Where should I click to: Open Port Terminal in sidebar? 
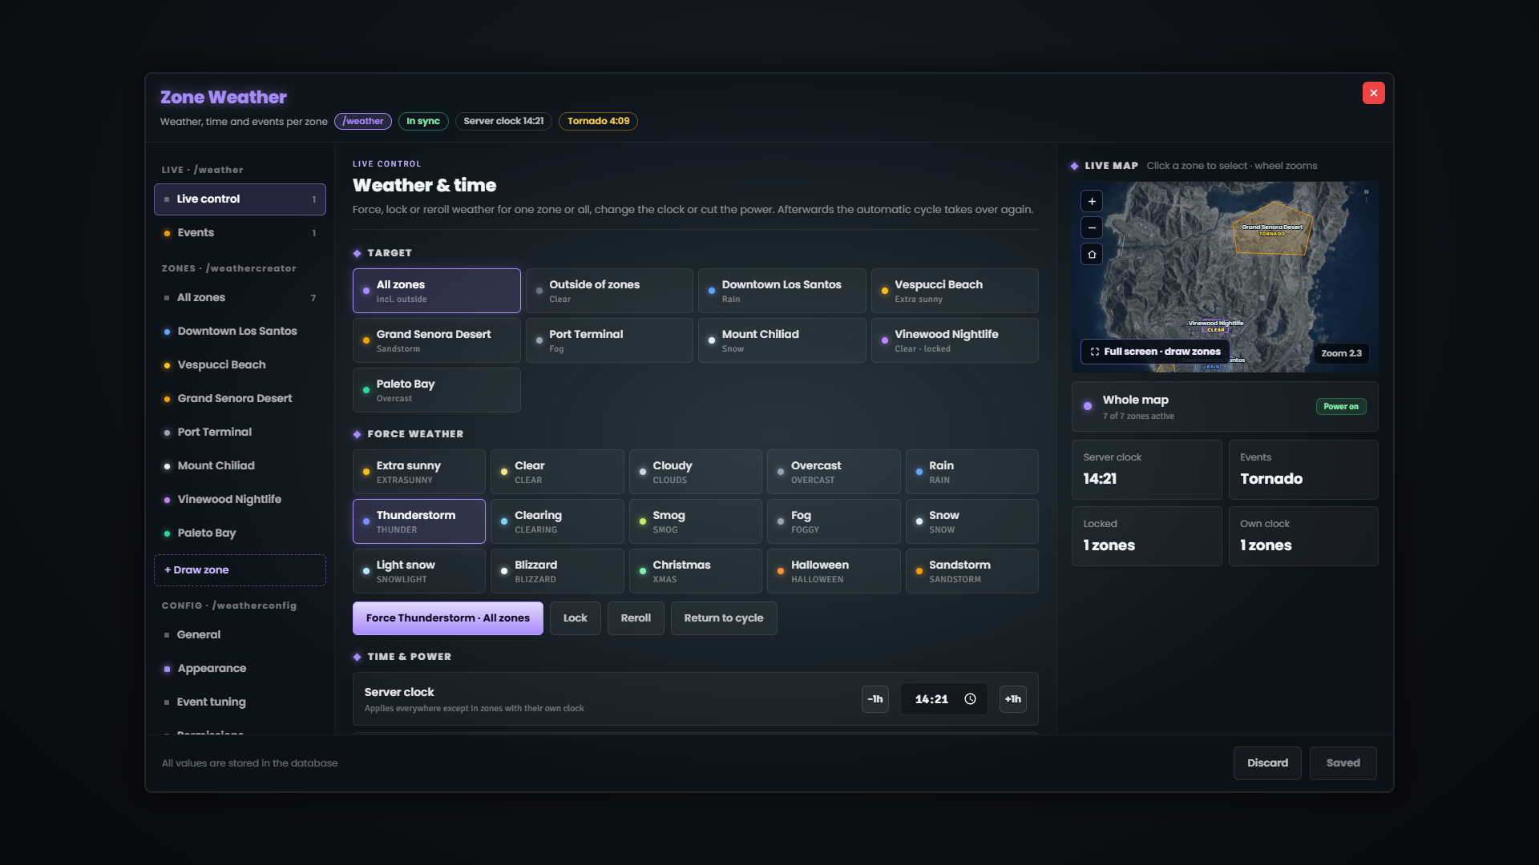pos(240,432)
